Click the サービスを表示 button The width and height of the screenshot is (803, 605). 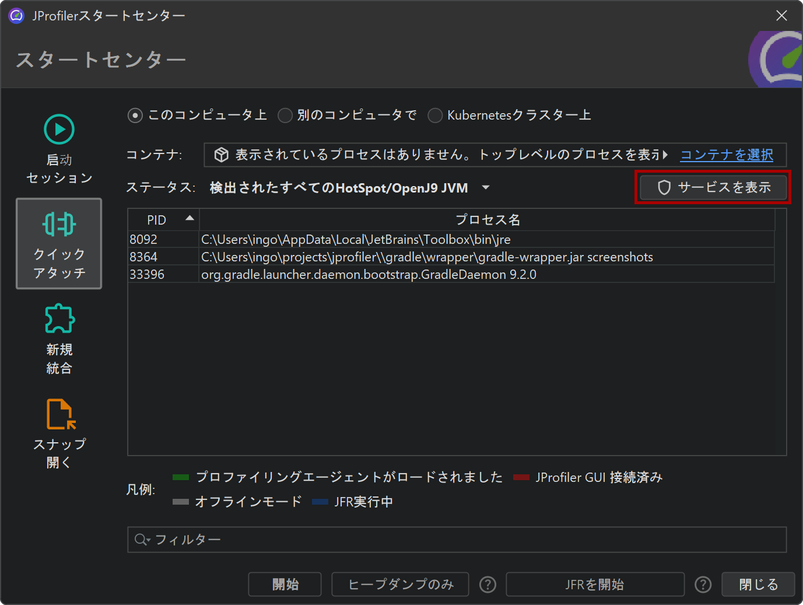713,187
